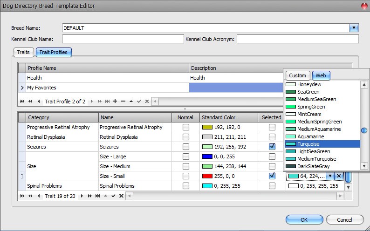Choose Aquamarine from the color list
This screenshot has width=370, height=231.
coord(322,136)
